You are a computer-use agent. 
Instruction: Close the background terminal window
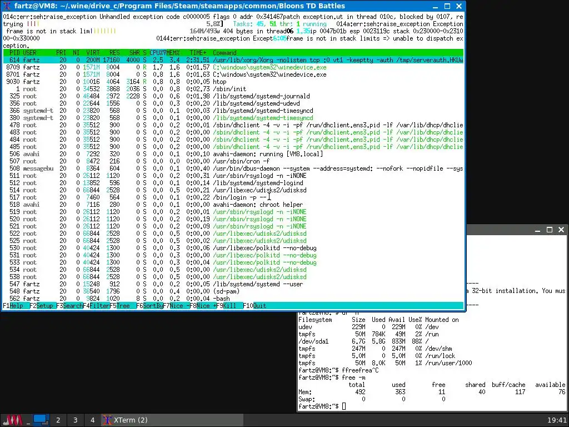coord(561,230)
